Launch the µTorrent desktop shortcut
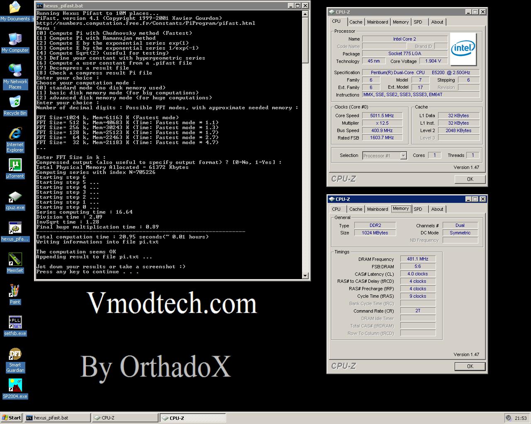 [x=15, y=168]
